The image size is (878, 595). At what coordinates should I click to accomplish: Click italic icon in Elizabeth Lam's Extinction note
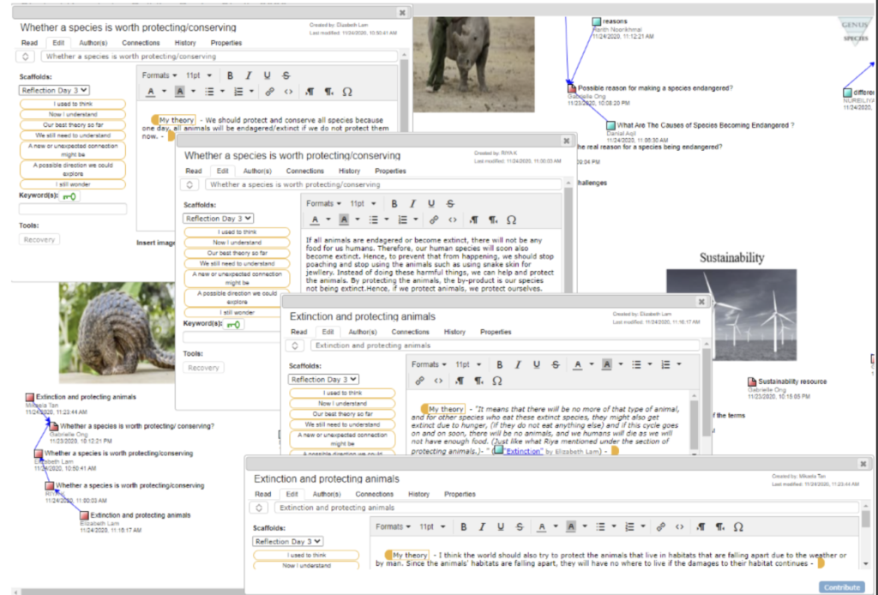click(518, 364)
